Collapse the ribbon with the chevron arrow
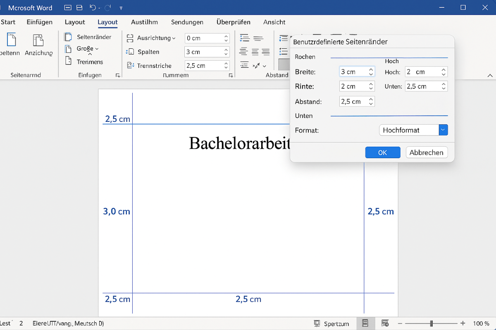 point(490,76)
